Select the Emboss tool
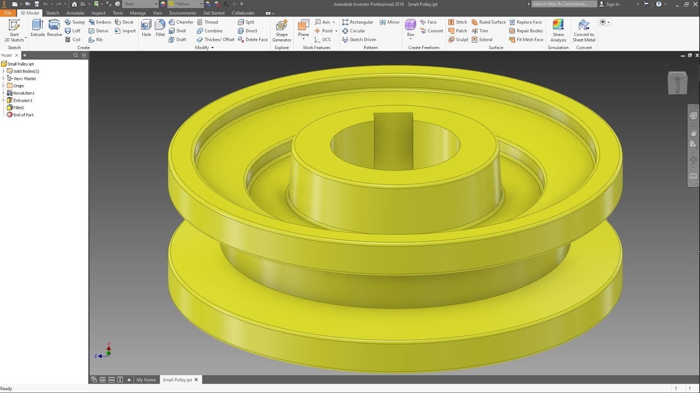The width and height of the screenshot is (700, 393). [100, 22]
